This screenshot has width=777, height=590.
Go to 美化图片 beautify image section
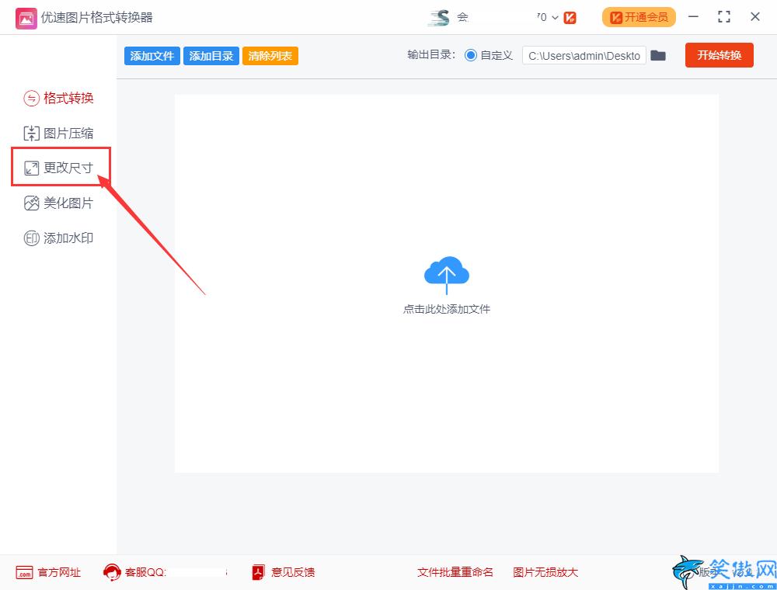pos(58,203)
